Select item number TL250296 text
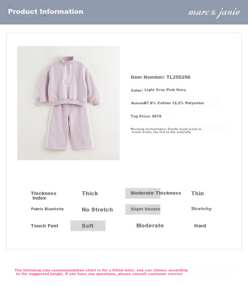248x287 pixels. (160, 77)
